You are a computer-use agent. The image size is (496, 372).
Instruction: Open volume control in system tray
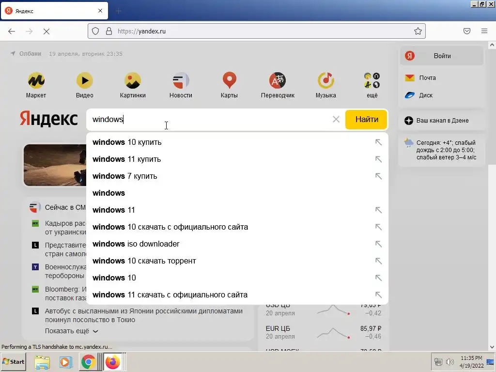coord(449,361)
